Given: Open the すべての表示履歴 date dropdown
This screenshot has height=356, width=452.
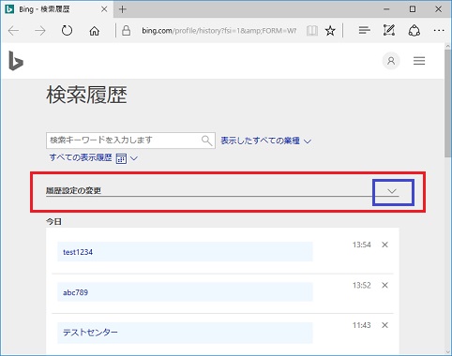Looking at the screenshot, I should click(x=93, y=158).
